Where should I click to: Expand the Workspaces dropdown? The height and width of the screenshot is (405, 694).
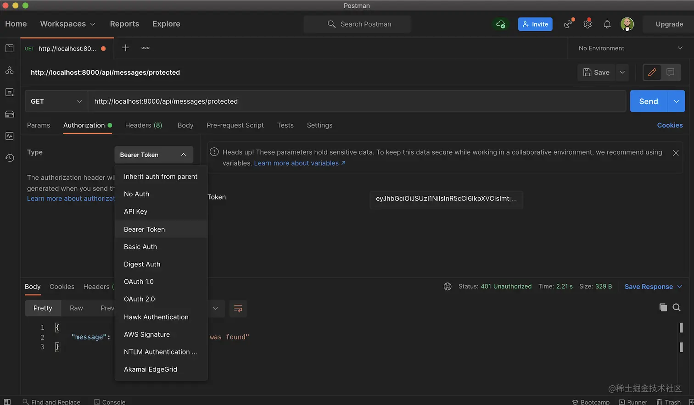click(67, 24)
